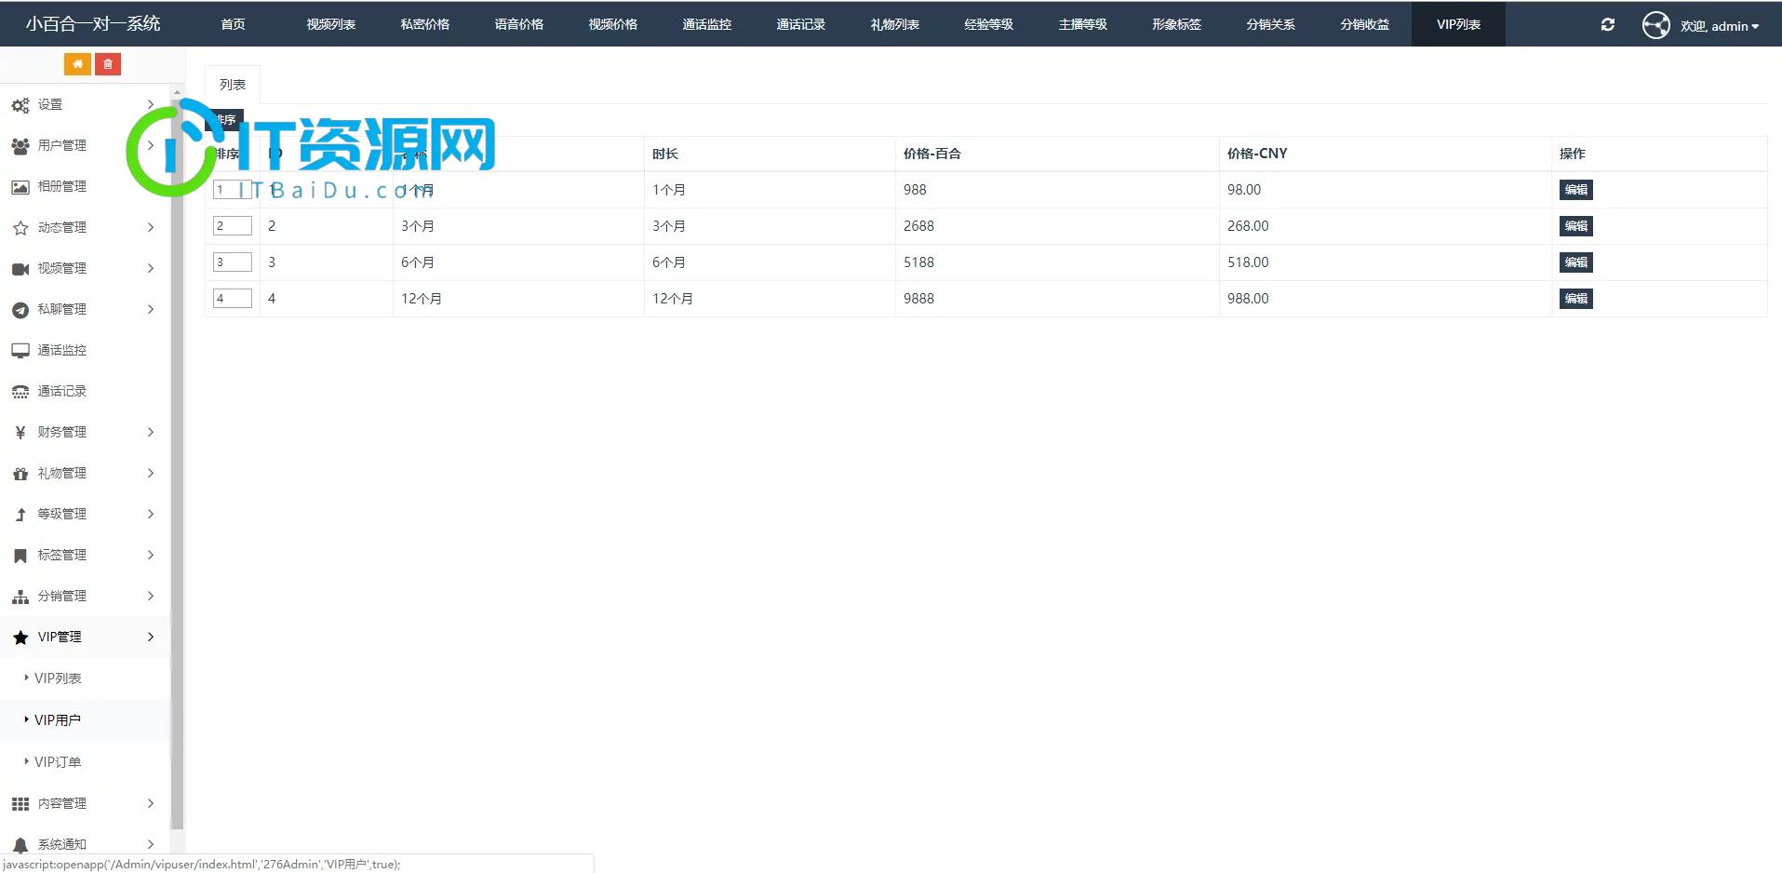The width and height of the screenshot is (1782, 873).
Task: Click the dark 排序 button above table
Action: (224, 120)
